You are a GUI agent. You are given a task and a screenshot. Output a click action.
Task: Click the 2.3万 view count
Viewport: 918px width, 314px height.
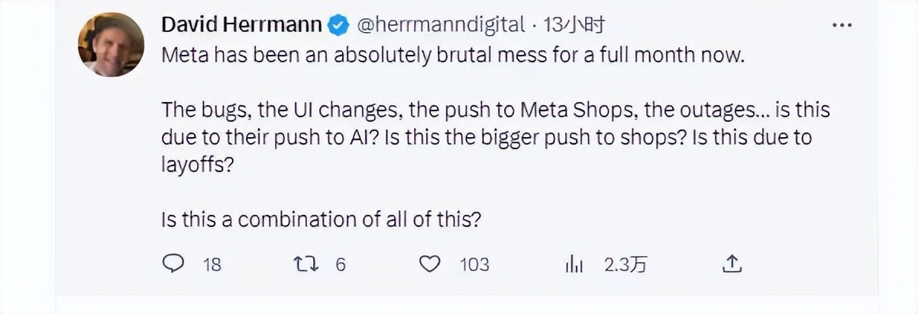[625, 264]
